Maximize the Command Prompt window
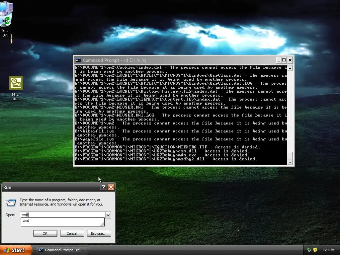Viewport: 340px width, 255px height. coord(284,60)
